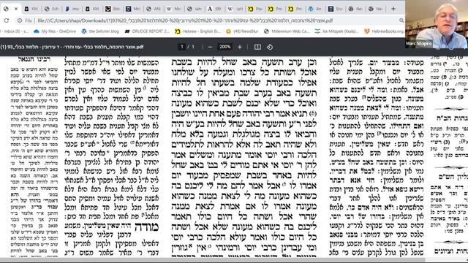468x263 pixels.
Task: Click the large word מודה in the commentary
Action: coord(146,227)
